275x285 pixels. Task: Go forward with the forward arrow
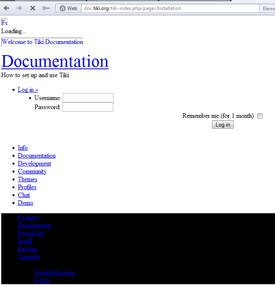(19, 8)
